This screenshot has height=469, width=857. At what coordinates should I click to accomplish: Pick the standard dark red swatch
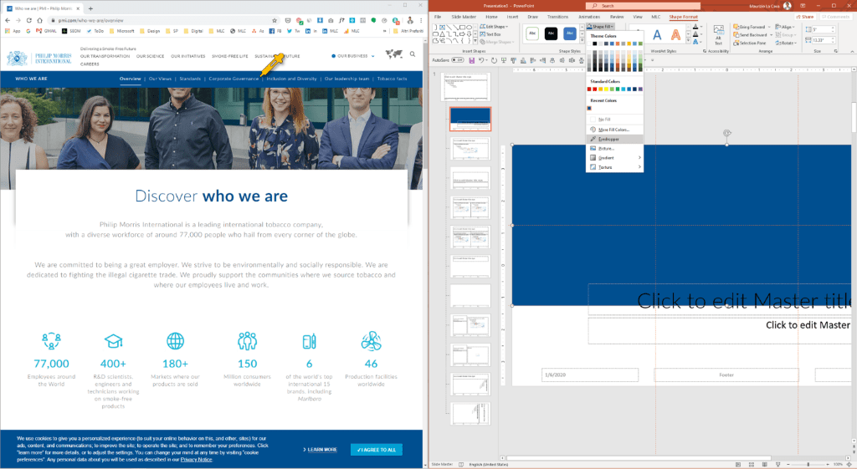coord(589,89)
